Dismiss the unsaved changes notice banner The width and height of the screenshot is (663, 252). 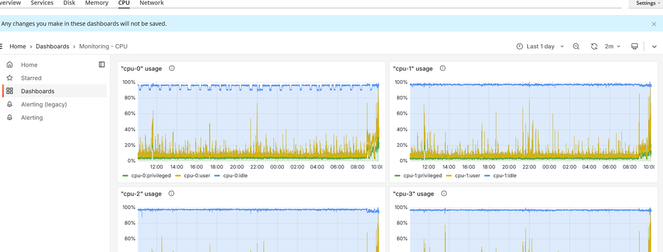tap(654, 24)
